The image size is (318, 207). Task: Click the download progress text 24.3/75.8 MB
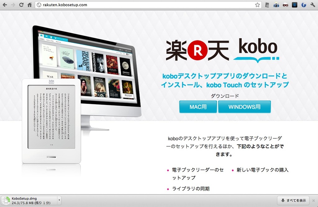tap(31, 203)
